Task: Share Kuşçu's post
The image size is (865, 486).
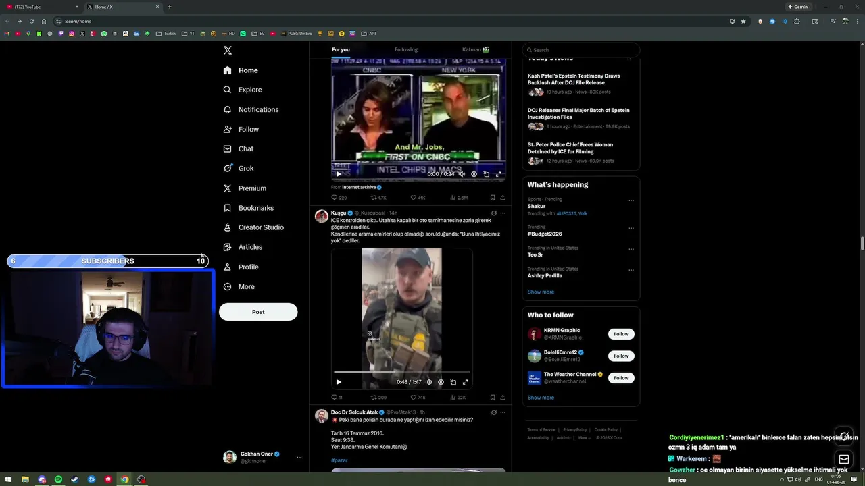Action: [x=502, y=398]
